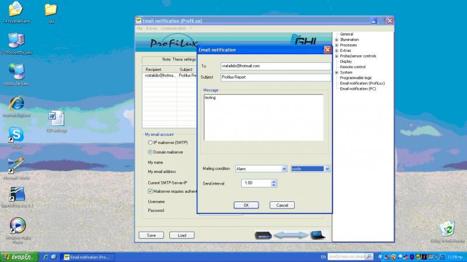Click the desktop search magnifier button

pos(370,256)
